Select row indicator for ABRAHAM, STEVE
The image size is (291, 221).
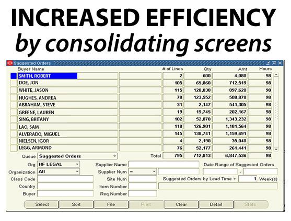(x=14, y=105)
